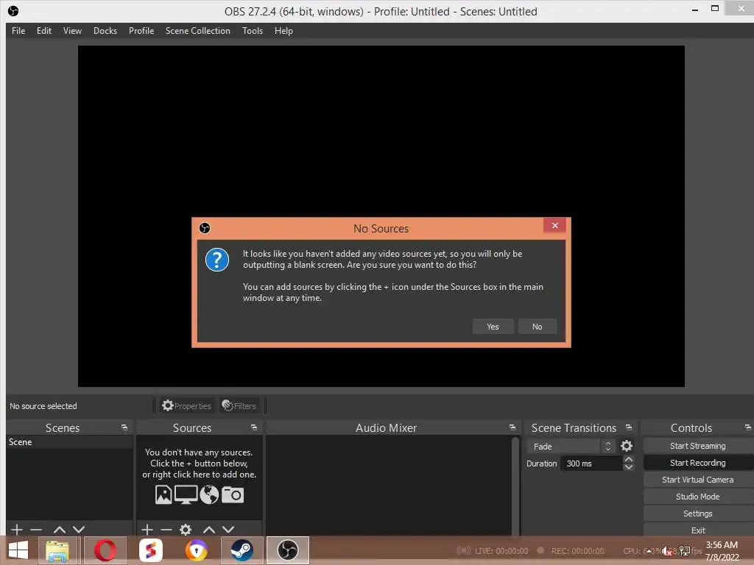Open File Explorer from taskbar

[x=57, y=550]
